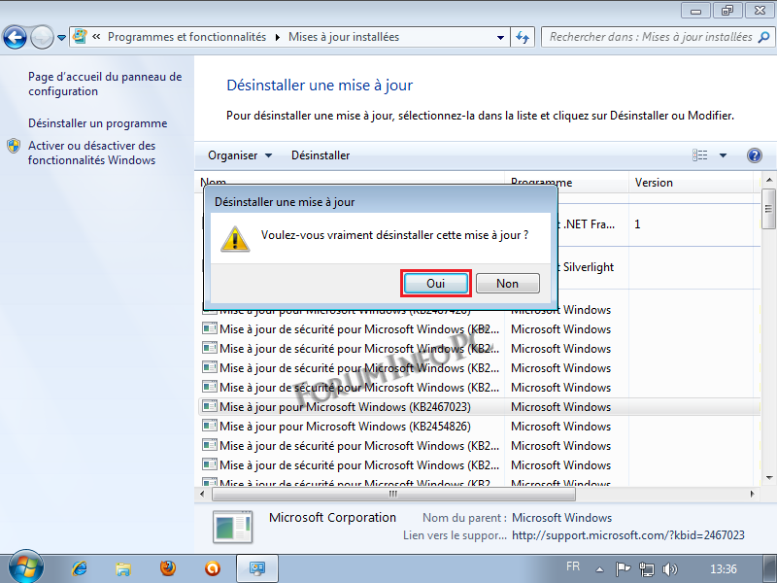This screenshot has height=583, width=777.
Task: Open view options dropdown arrow
Action: [x=723, y=155]
